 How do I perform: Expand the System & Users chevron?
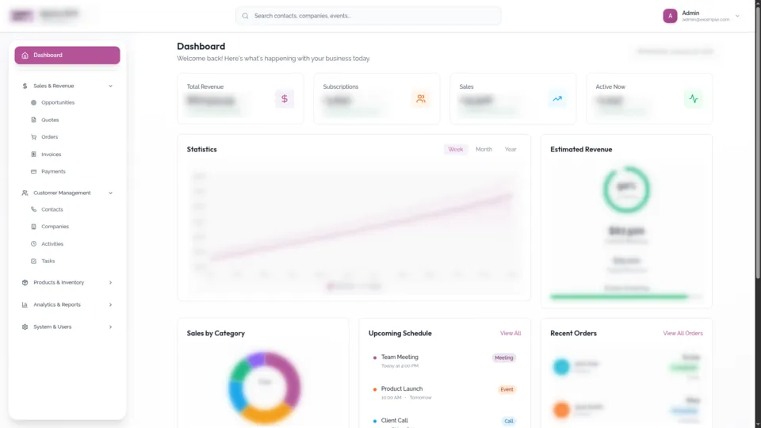click(x=111, y=327)
